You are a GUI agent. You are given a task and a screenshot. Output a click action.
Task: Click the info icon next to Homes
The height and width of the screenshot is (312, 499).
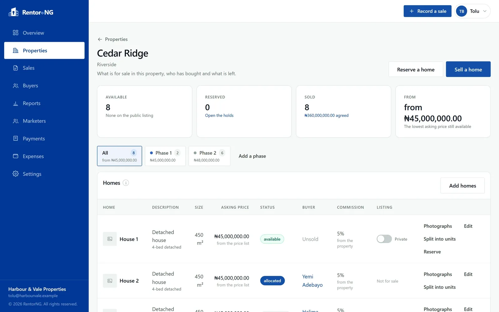[x=126, y=183]
